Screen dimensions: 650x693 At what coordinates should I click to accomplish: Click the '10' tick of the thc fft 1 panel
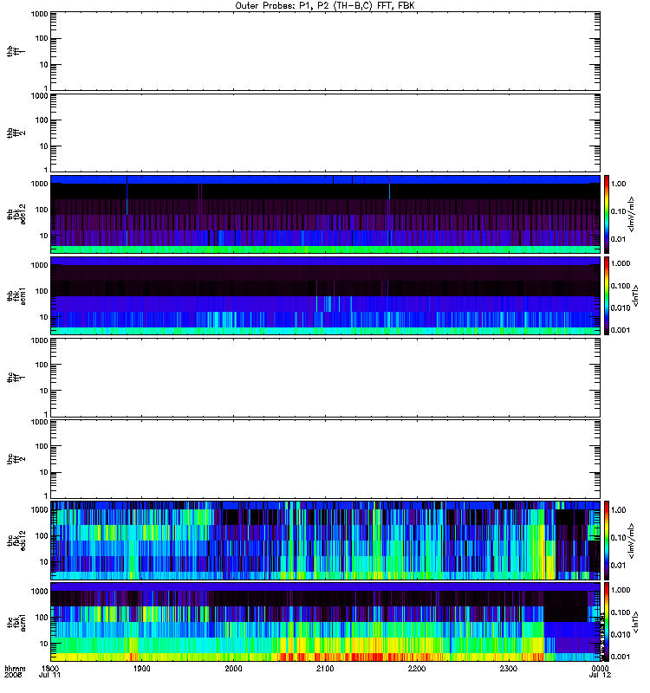click(44, 391)
